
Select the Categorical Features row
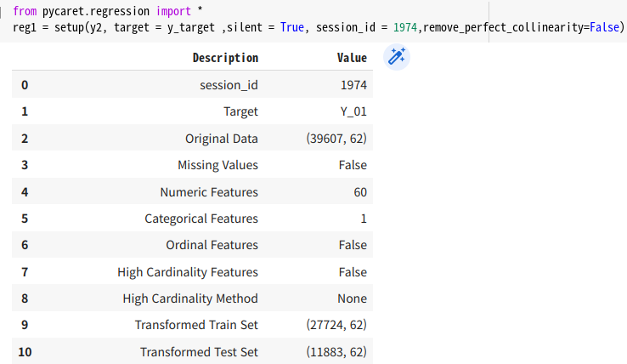[x=192, y=219]
